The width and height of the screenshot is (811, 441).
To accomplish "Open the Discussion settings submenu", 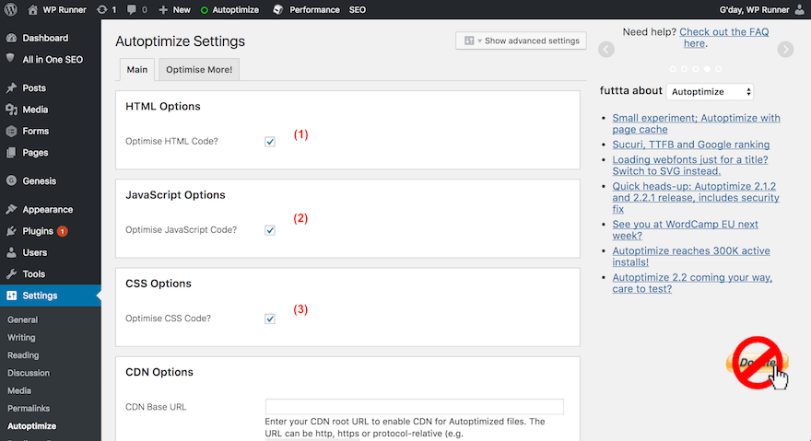I will tap(29, 373).
